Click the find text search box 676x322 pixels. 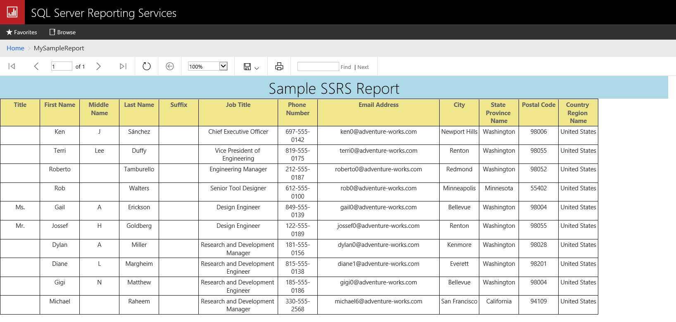pos(318,66)
